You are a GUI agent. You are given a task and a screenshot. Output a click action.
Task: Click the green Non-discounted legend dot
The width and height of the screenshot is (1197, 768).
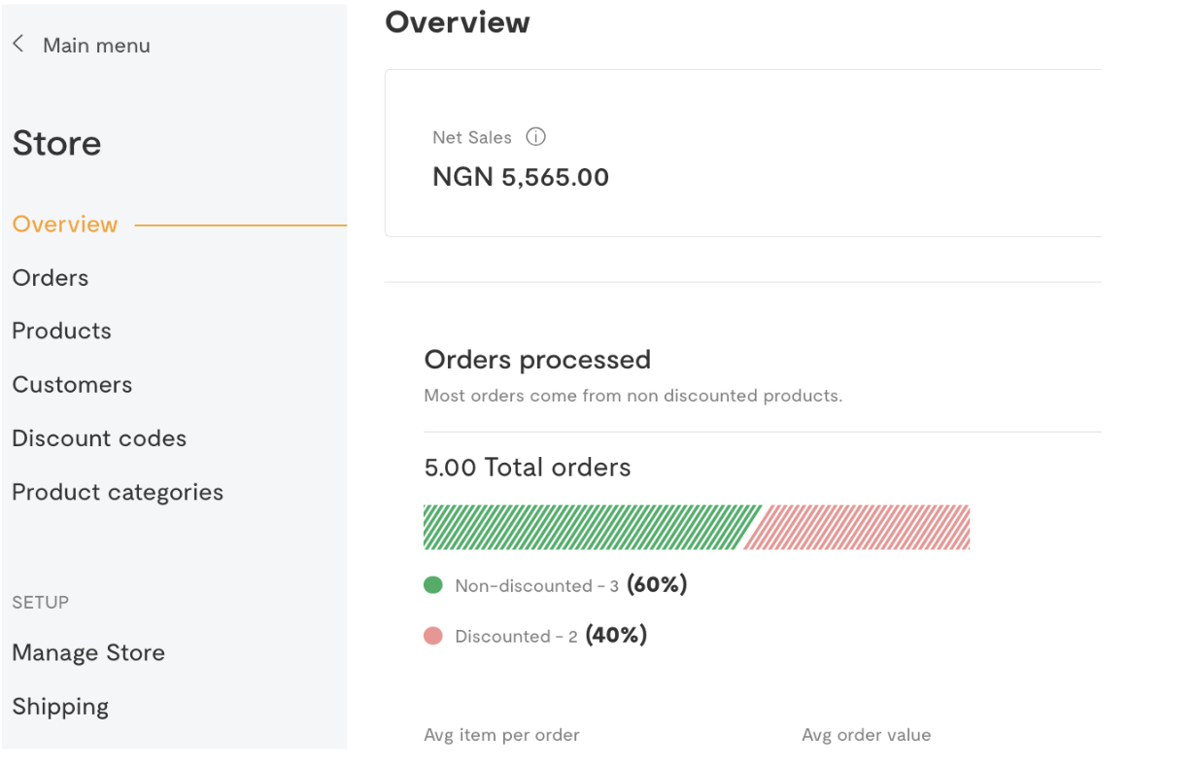click(x=433, y=585)
